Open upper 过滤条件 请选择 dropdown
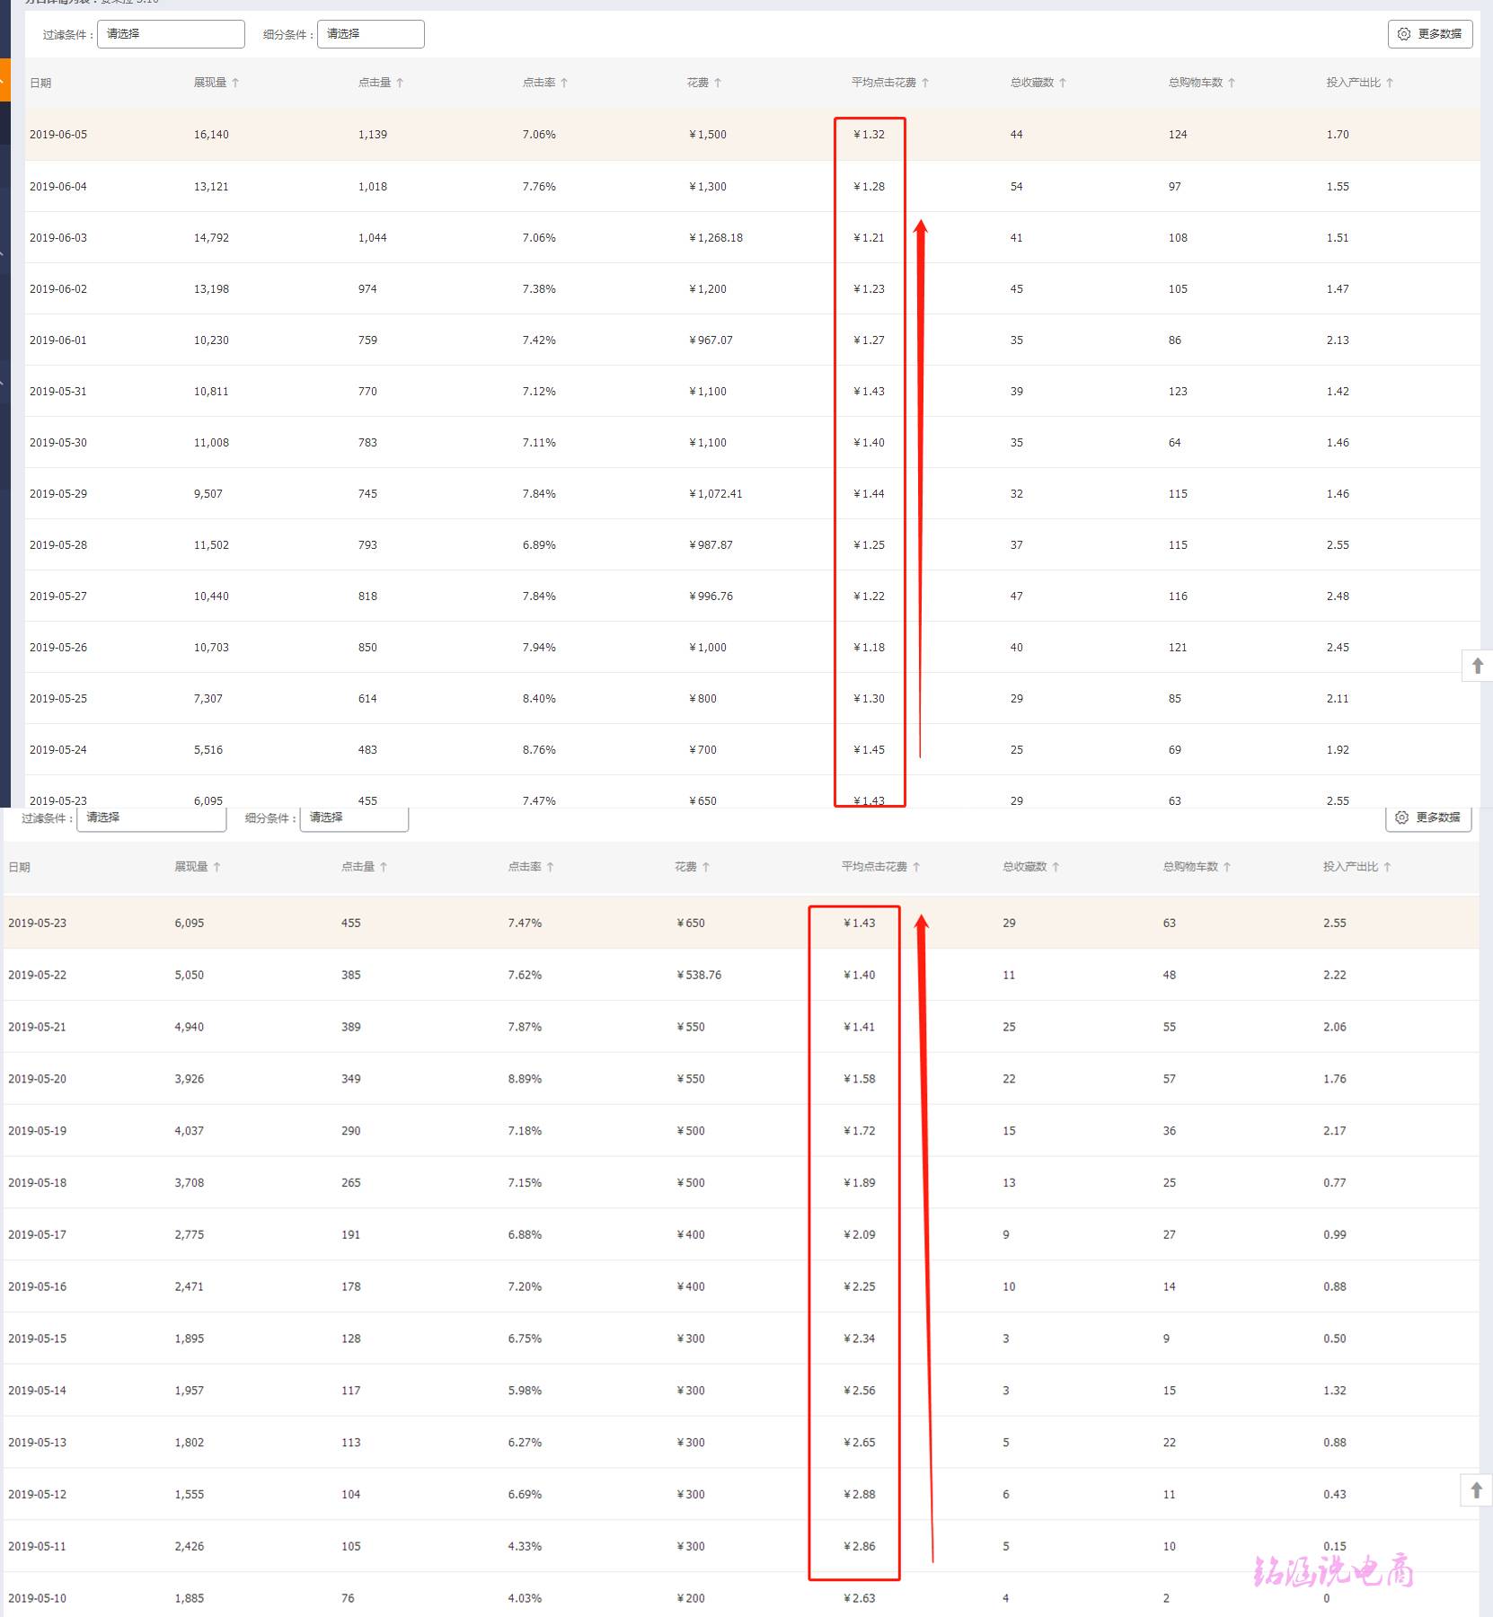 pyautogui.click(x=171, y=34)
